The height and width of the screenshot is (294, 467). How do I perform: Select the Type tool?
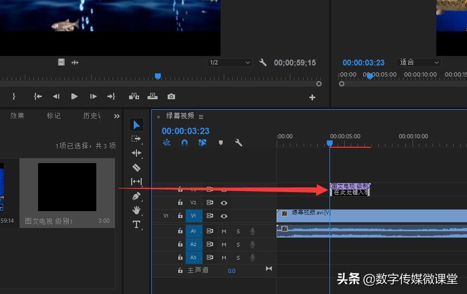coord(136,224)
